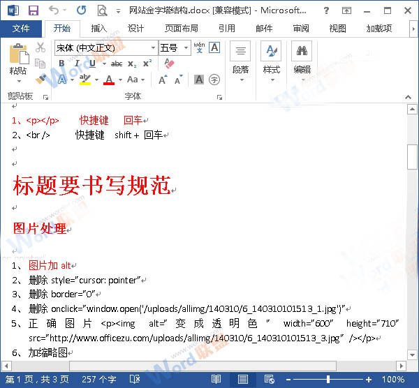Click the Clear Formatting eraser icon
The height and width of the screenshot is (388, 419).
tap(168, 64)
